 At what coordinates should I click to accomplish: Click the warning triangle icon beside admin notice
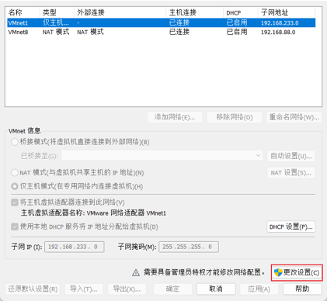coord(136,272)
